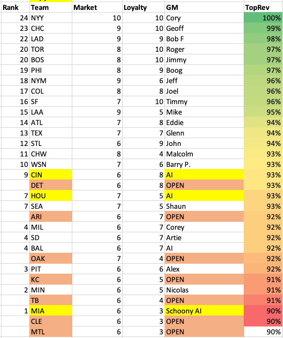Click the Market column header cell
Image resolution: width=283 pixels, height=338 pixels.
point(97,7)
